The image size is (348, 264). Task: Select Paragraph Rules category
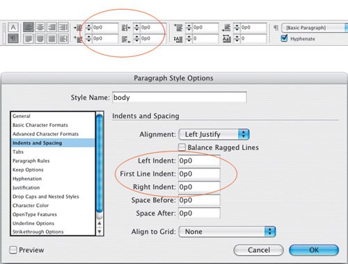(x=31, y=160)
